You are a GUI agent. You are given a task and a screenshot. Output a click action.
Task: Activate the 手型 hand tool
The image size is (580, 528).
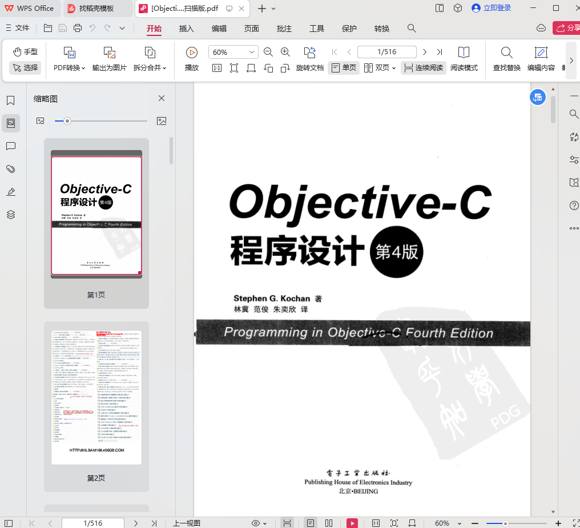[x=25, y=51]
